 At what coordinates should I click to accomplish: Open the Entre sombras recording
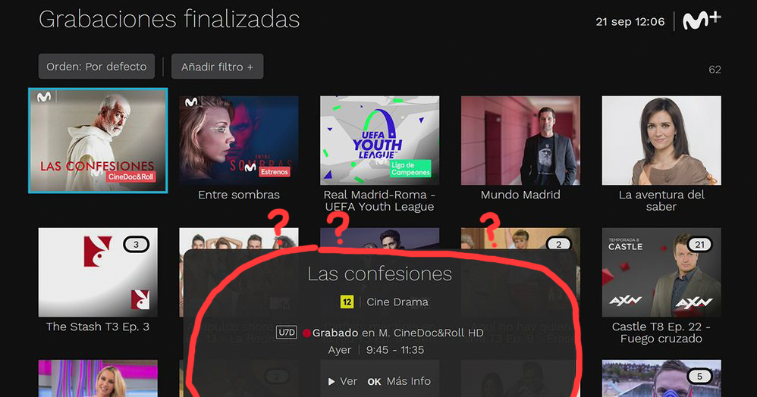coord(238,140)
